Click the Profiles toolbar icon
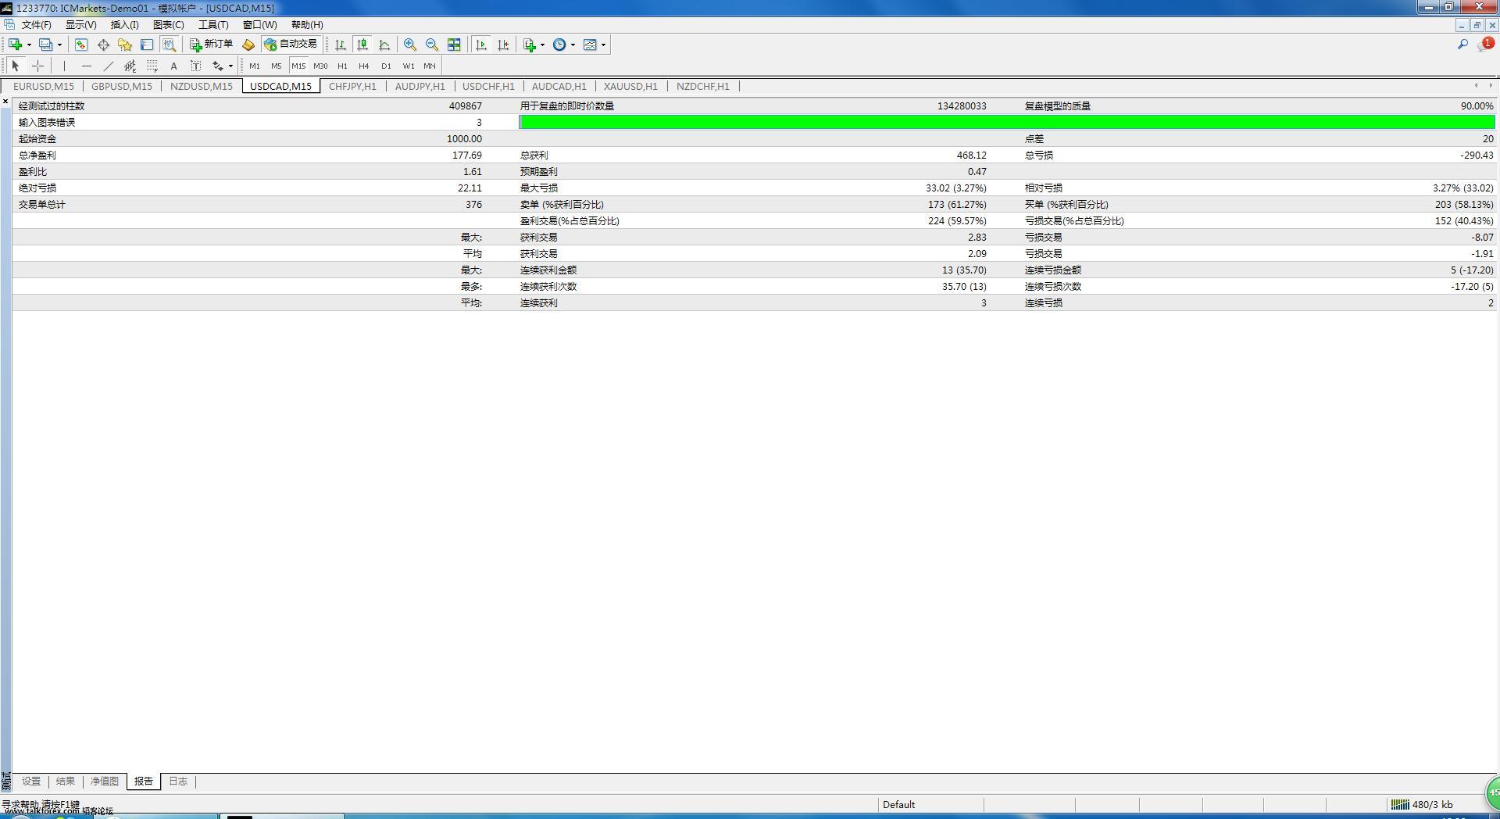 click(46, 45)
